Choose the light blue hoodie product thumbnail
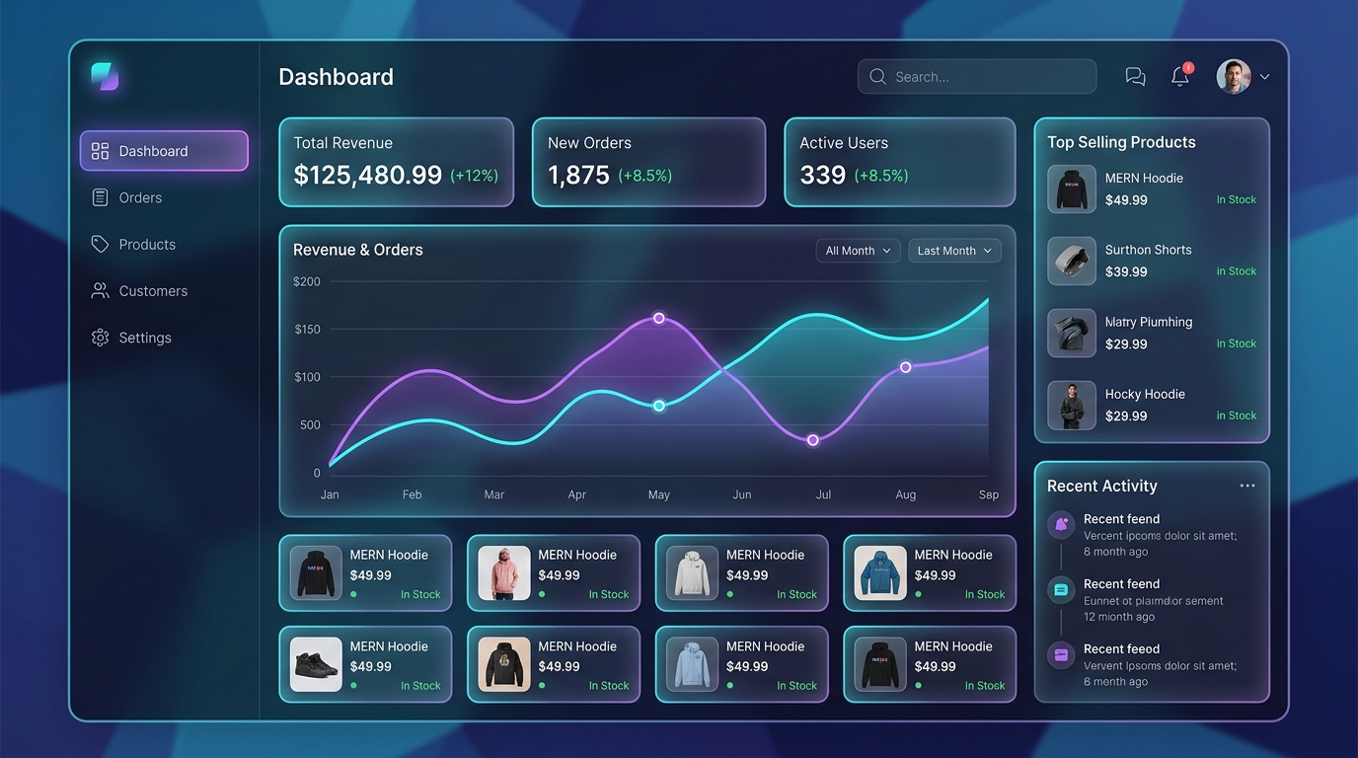Image resolution: width=1358 pixels, height=758 pixels. point(692,664)
